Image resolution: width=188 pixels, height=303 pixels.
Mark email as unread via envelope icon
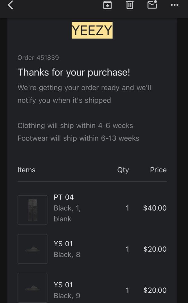click(x=152, y=4)
